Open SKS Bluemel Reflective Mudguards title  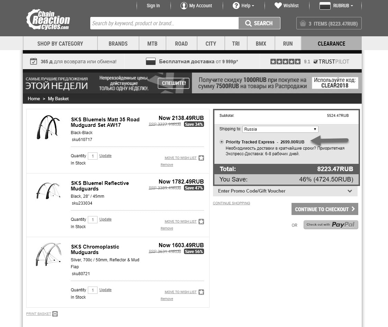point(100,186)
